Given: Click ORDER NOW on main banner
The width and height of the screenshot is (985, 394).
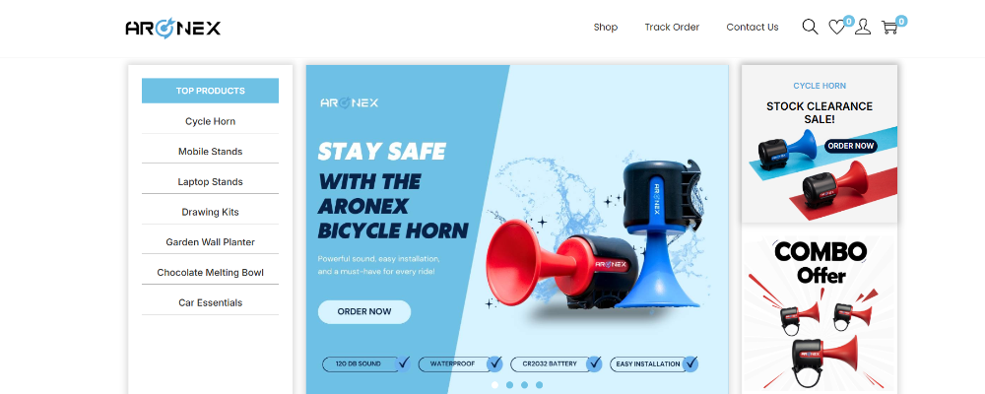Looking at the screenshot, I should [364, 311].
